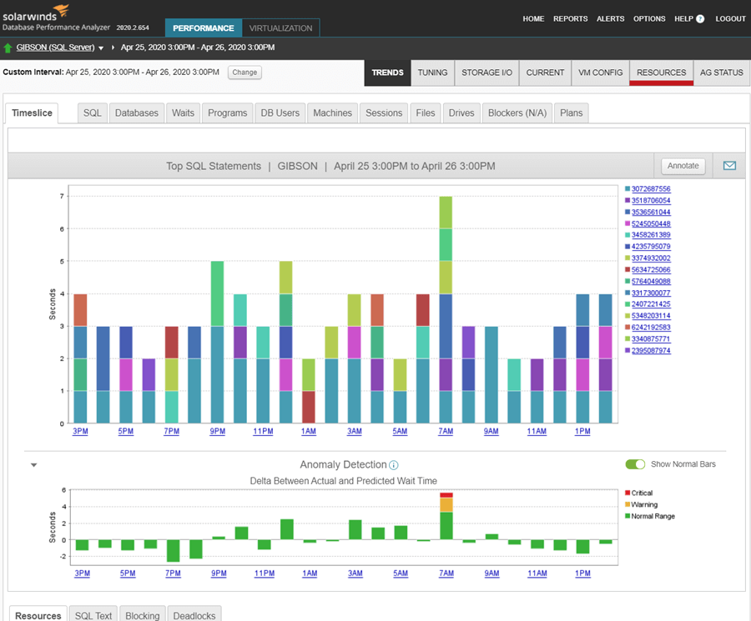Select the Programs tab
751x621 pixels.
[x=228, y=113]
